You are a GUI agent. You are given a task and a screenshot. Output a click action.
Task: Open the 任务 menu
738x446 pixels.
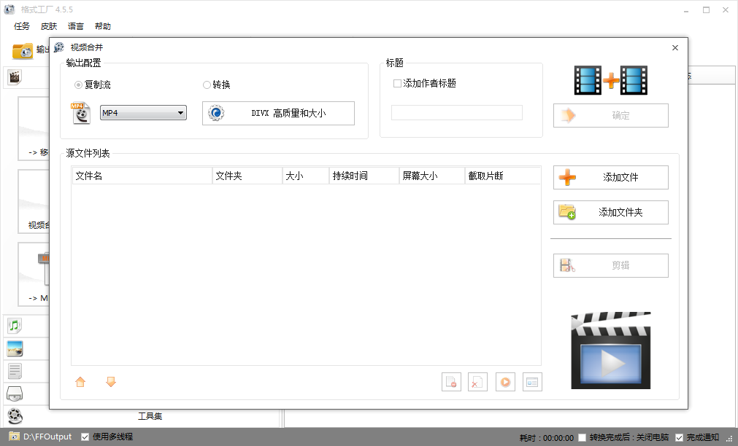click(21, 26)
